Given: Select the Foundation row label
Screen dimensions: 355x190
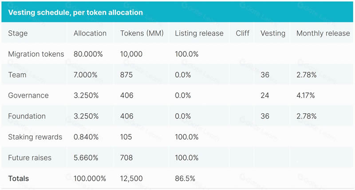Looking at the screenshot, I should tap(27, 116).
